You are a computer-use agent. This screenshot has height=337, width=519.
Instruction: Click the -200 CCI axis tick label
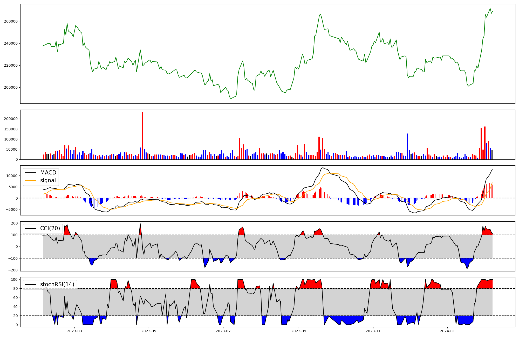[13, 270]
